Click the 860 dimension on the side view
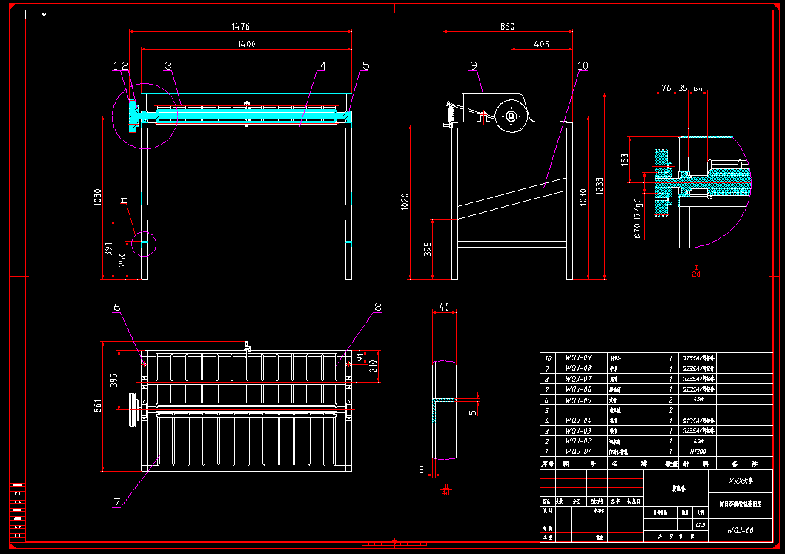The height and width of the screenshot is (554, 785). [x=508, y=26]
